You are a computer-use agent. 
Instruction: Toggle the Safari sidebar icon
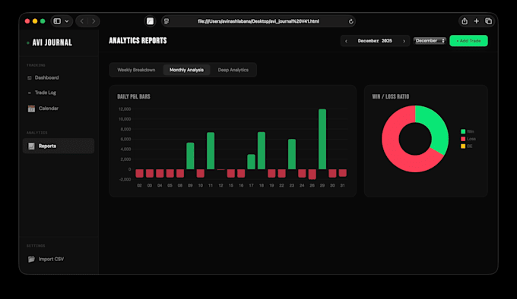(x=57, y=21)
